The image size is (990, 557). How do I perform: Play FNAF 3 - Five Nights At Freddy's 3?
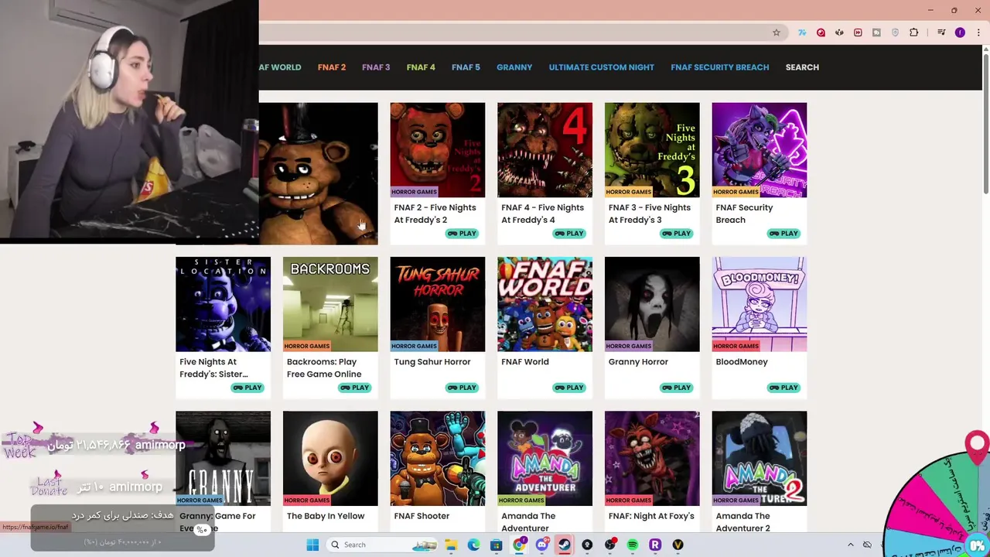pos(677,234)
